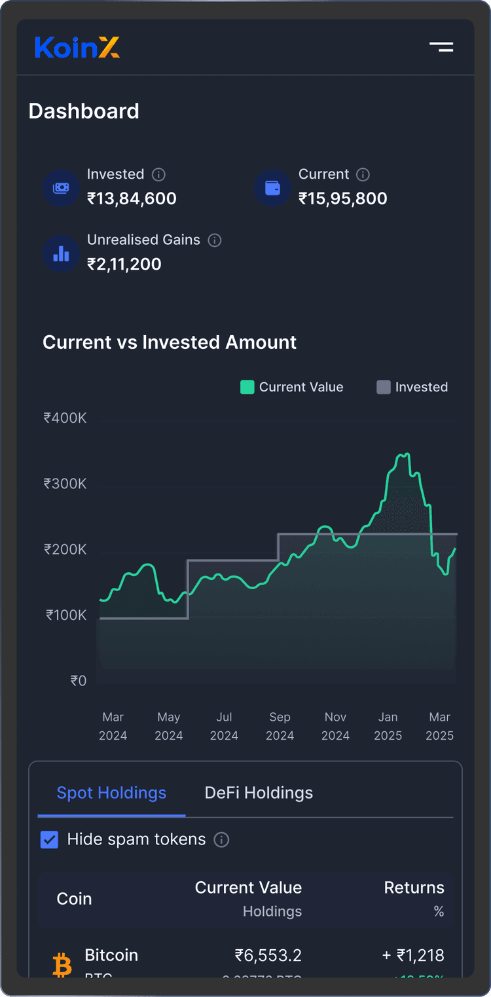Image resolution: width=491 pixels, height=997 pixels.
Task: Click the ₹200K axis label
Action: (x=65, y=549)
